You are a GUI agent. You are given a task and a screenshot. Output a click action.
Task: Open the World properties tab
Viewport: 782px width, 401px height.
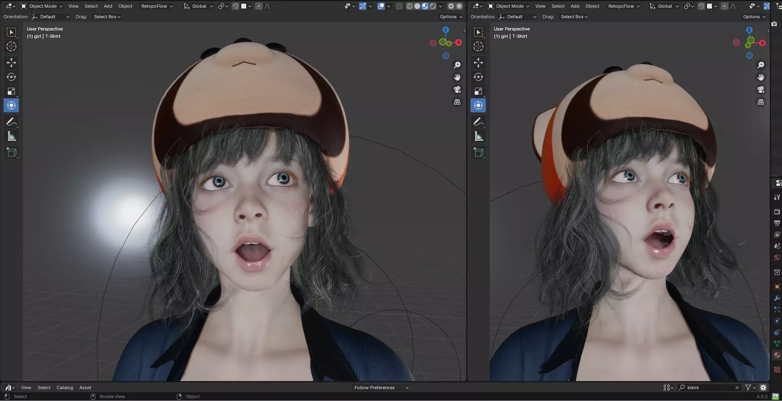coord(777,257)
